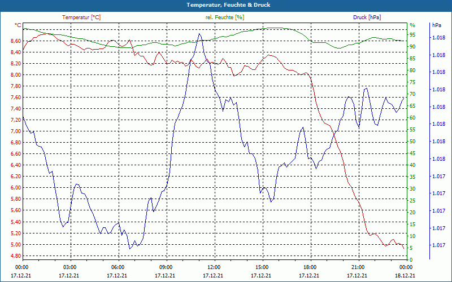
Task: Click temperature axis value "5,80"
Action: tap(16, 199)
